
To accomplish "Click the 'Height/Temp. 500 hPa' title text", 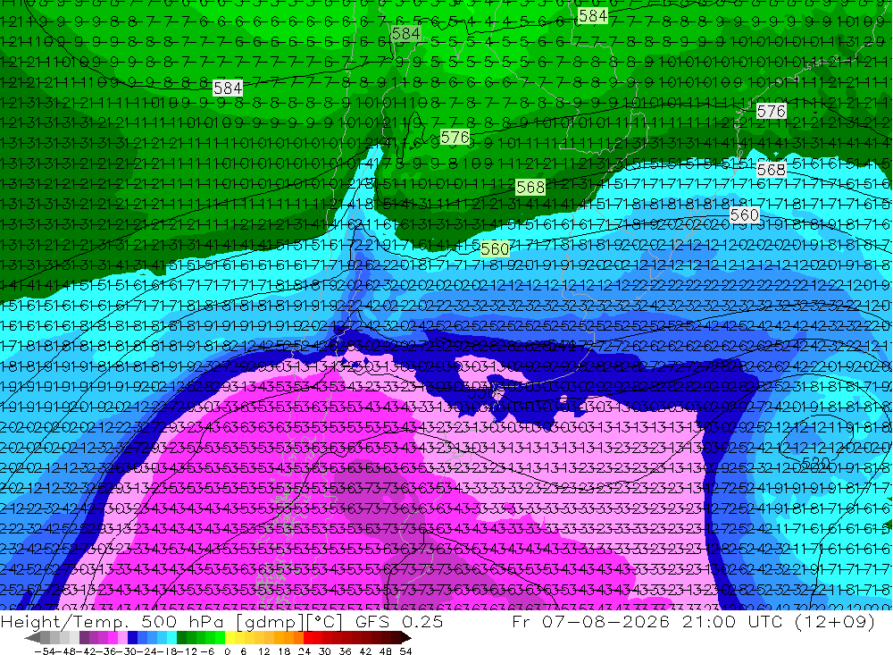I will [x=114, y=622].
